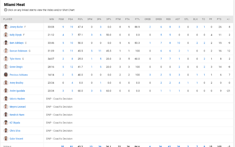Click KZ Okpala's player headshot
Screen dimensions: 235x147
(6, 123)
